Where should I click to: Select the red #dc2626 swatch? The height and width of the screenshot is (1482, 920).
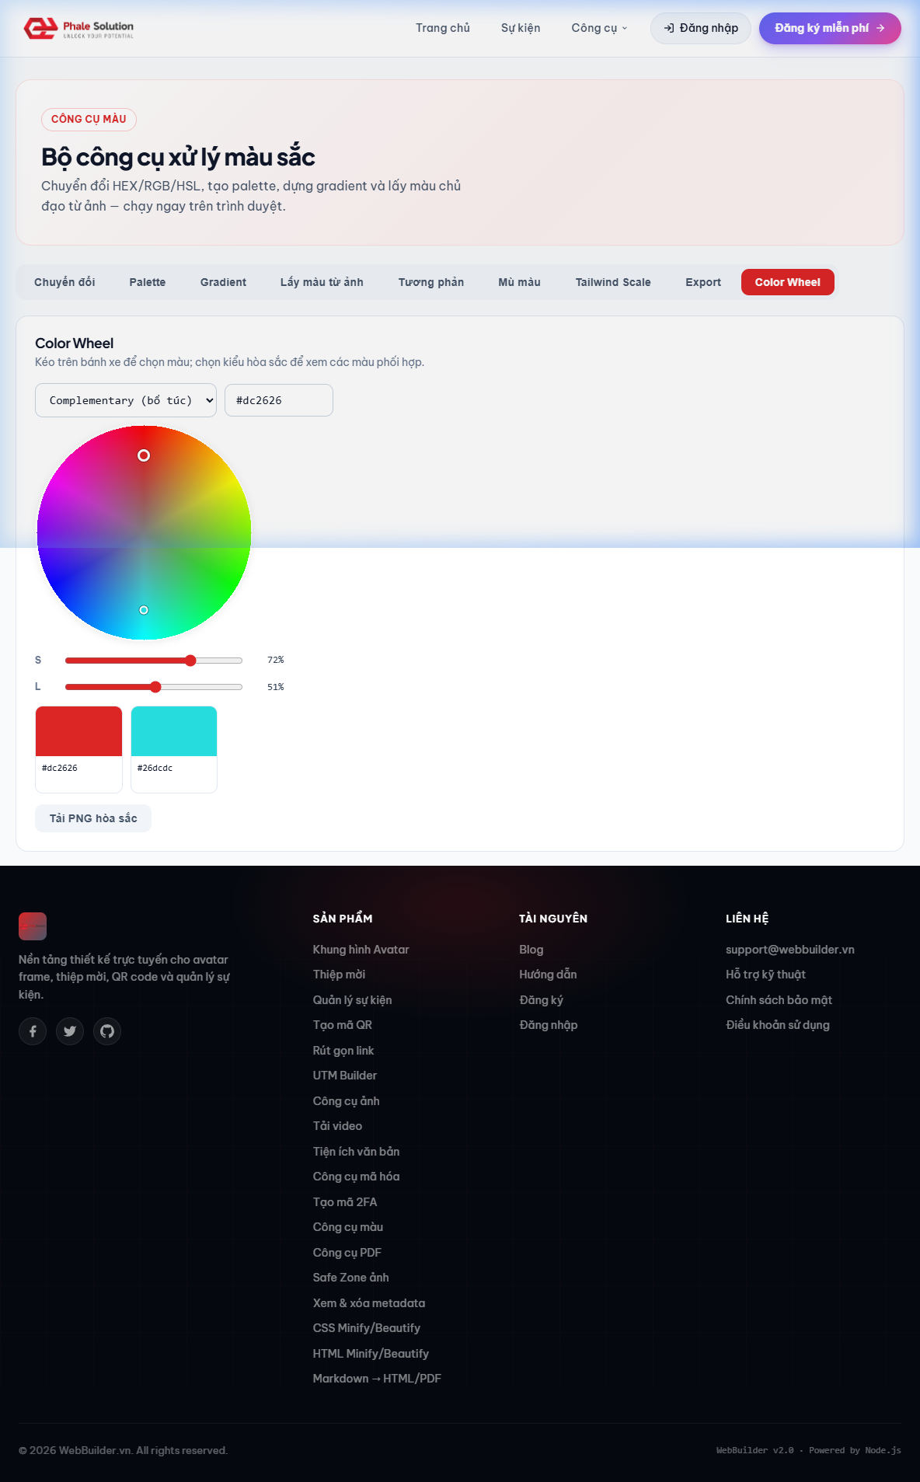click(78, 749)
